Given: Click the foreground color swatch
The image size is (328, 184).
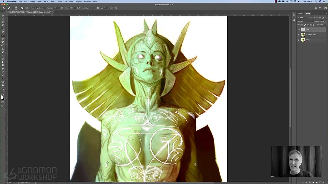Looking at the screenshot, I should point(2,97).
